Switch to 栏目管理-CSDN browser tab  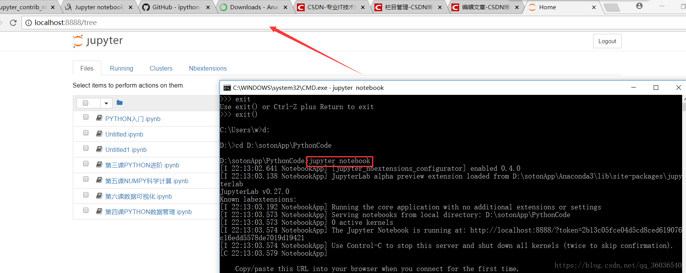[x=409, y=7]
